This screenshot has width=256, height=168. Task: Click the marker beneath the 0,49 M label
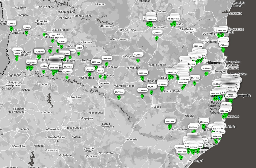(79, 54)
